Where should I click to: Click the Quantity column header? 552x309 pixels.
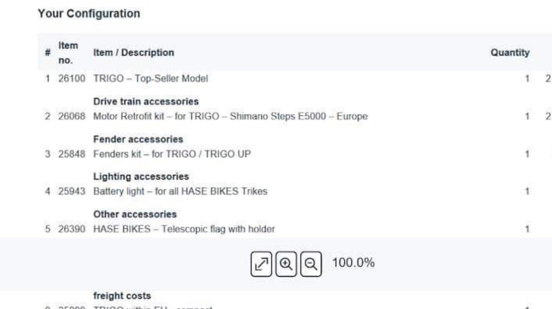tap(510, 53)
